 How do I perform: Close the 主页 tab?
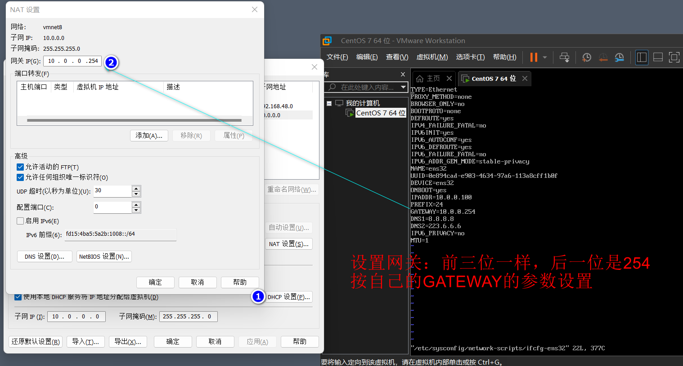pyautogui.click(x=449, y=78)
